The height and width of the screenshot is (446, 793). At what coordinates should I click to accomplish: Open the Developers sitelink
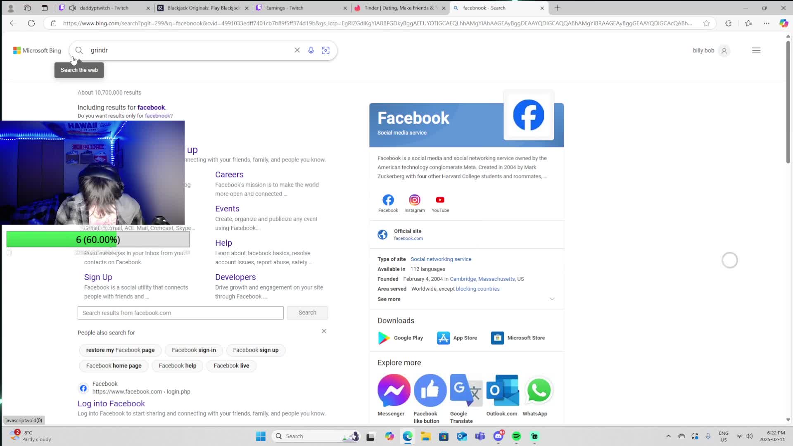tap(235, 277)
